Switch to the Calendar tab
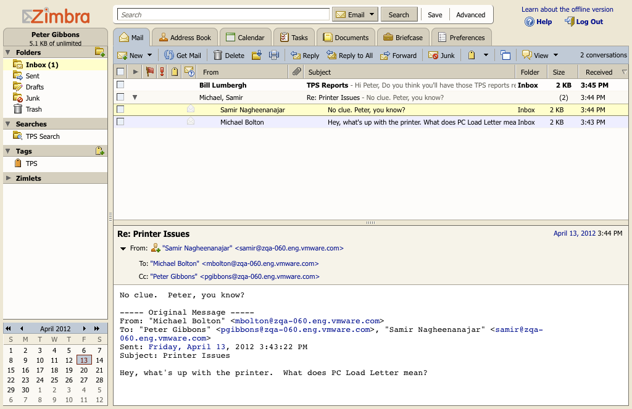 pyautogui.click(x=245, y=37)
